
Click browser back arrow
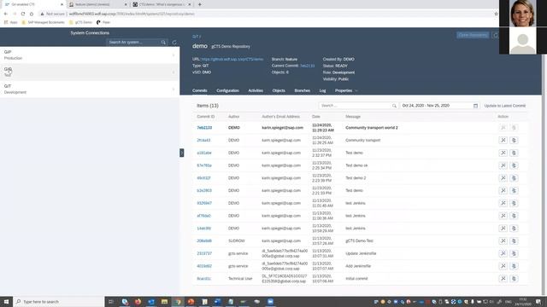pyautogui.click(x=6, y=14)
